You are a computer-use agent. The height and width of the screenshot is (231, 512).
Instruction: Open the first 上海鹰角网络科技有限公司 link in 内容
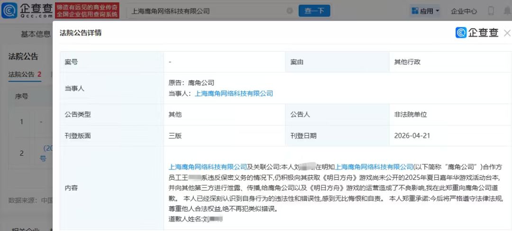(207, 167)
